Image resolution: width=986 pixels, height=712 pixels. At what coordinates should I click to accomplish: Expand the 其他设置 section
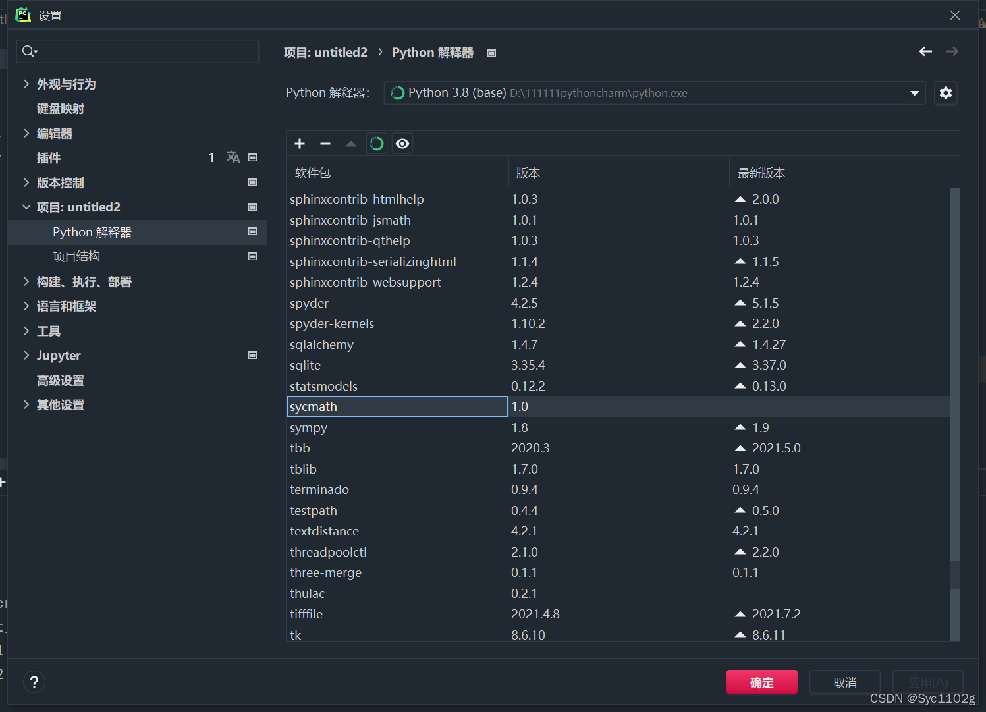(x=26, y=404)
